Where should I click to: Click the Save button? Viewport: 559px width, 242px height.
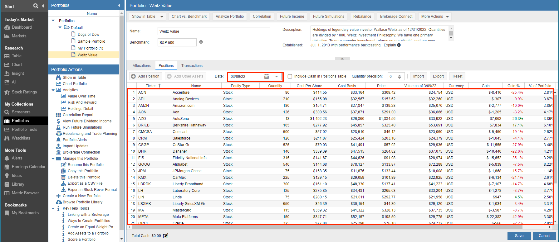click(519, 236)
